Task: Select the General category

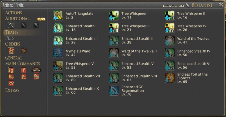Action: (14, 58)
